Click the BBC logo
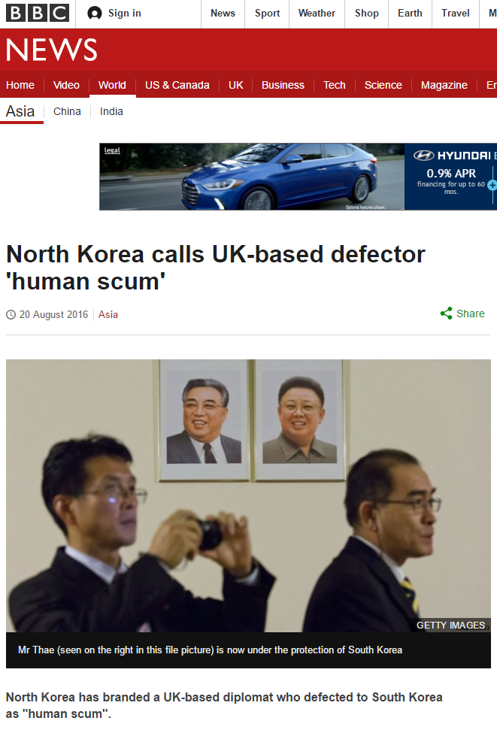The width and height of the screenshot is (497, 730). point(38,13)
